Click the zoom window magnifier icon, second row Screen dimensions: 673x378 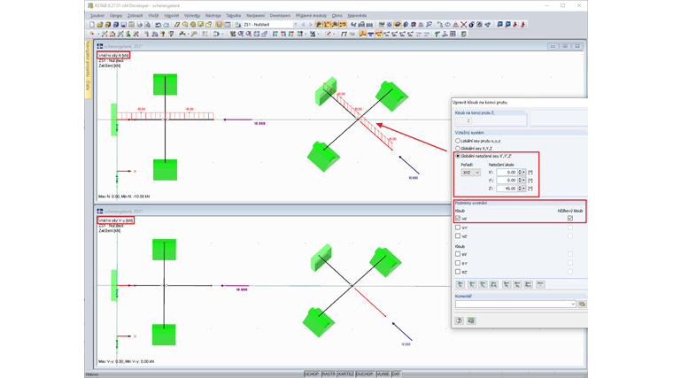coord(240,34)
